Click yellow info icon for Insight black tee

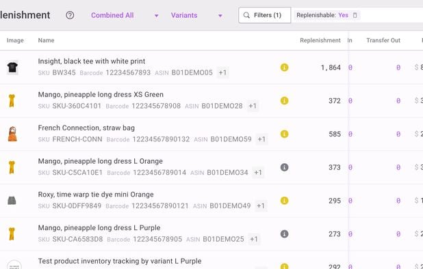pyautogui.click(x=284, y=67)
